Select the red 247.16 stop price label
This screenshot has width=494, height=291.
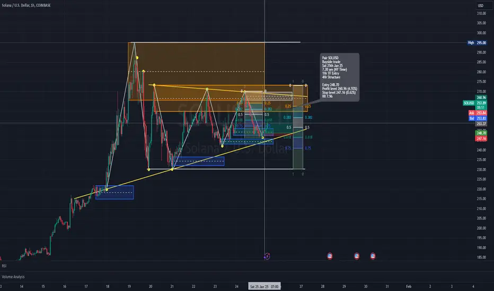point(481,139)
